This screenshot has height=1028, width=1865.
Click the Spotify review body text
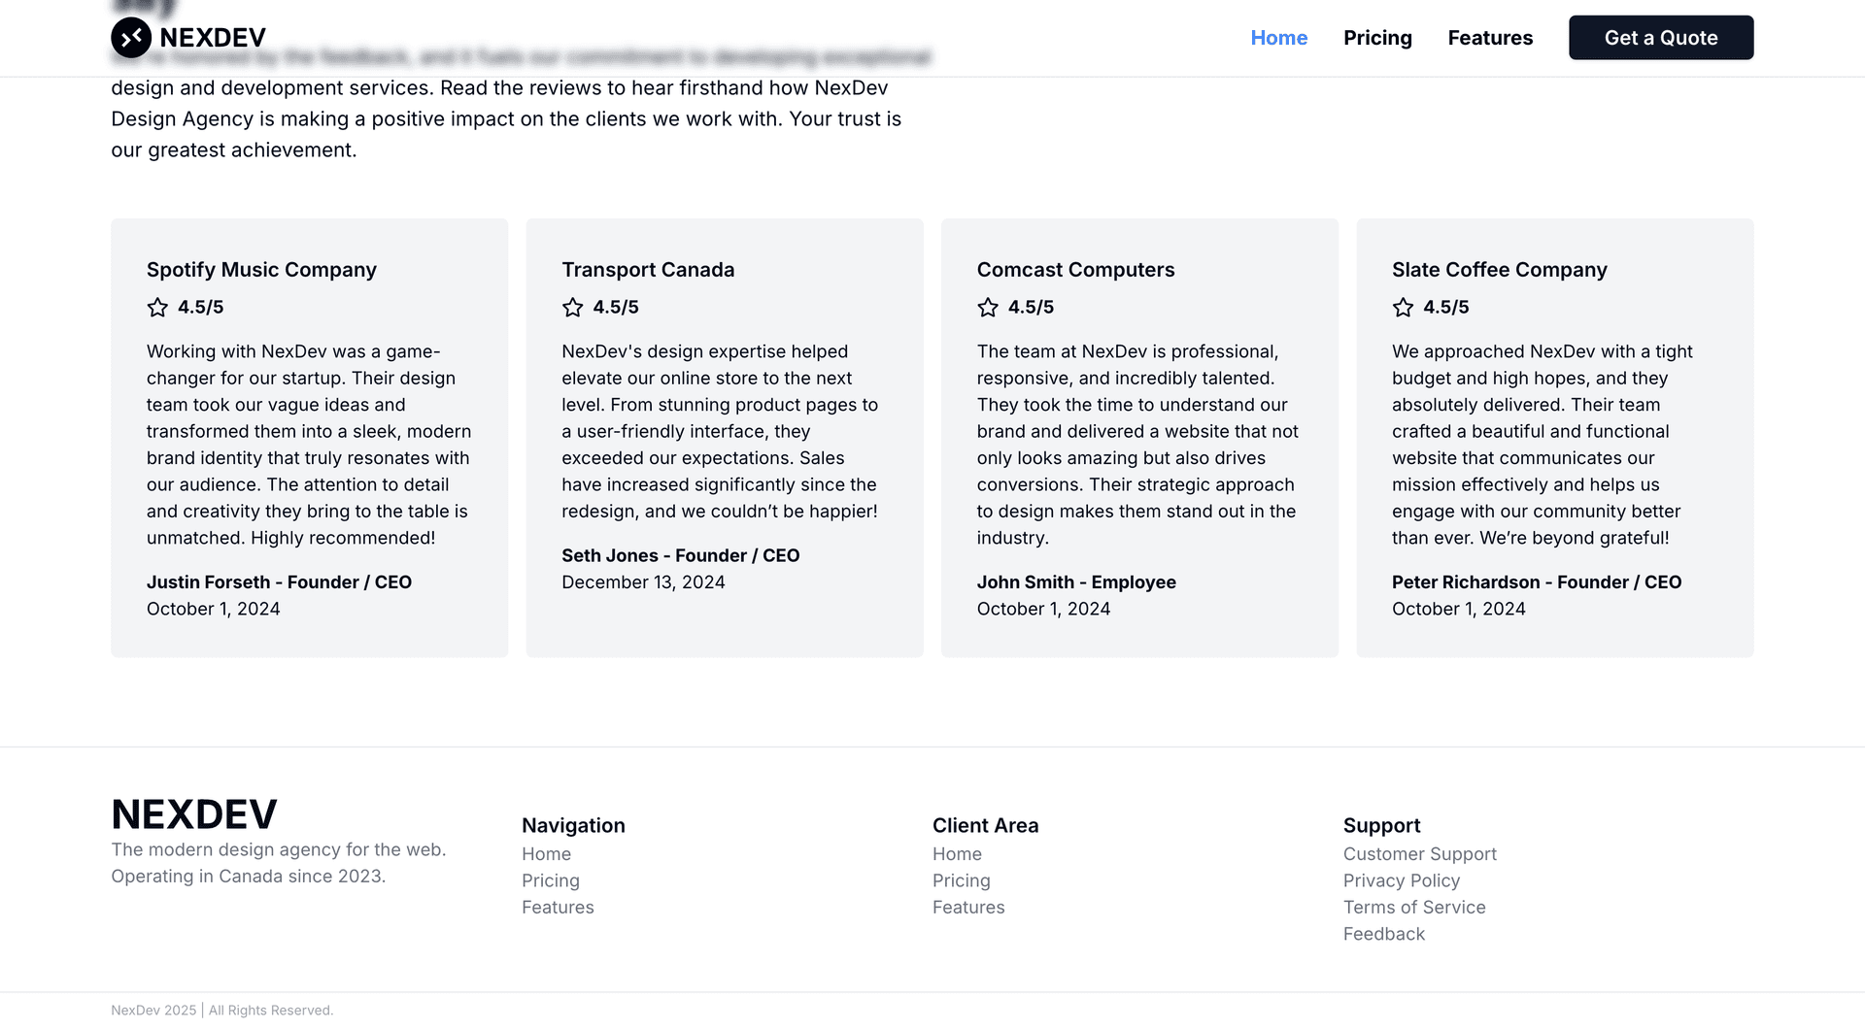pos(309,445)
